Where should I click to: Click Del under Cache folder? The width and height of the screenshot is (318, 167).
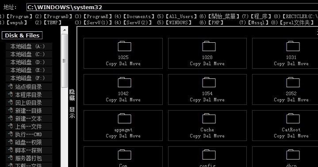click(x=207, y=136)
